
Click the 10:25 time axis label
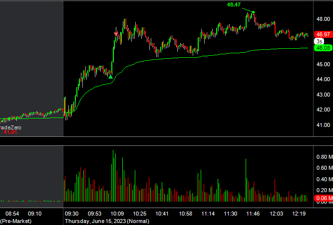click(x=139, y=214)
